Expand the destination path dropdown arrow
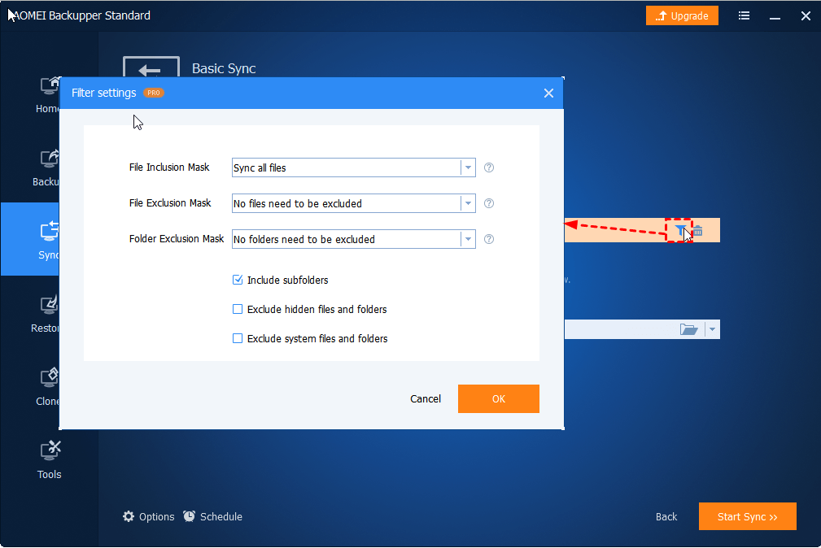Image resolution: width=821 pixels, height=548 pixels. [x=712, y=329]
